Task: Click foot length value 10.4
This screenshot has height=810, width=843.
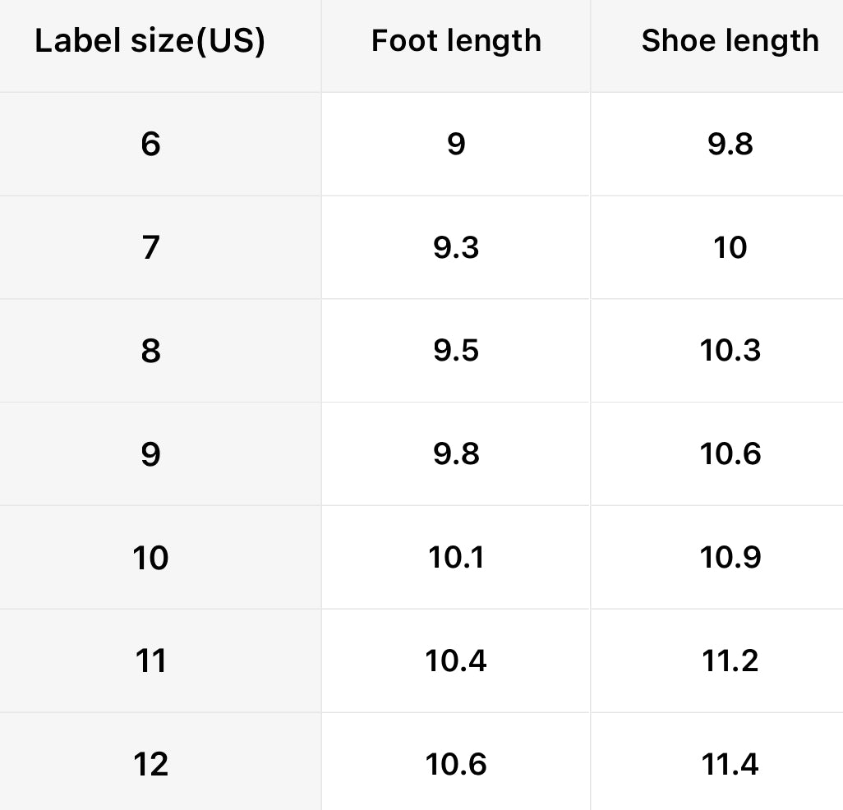Action: (x=456, y=660)
